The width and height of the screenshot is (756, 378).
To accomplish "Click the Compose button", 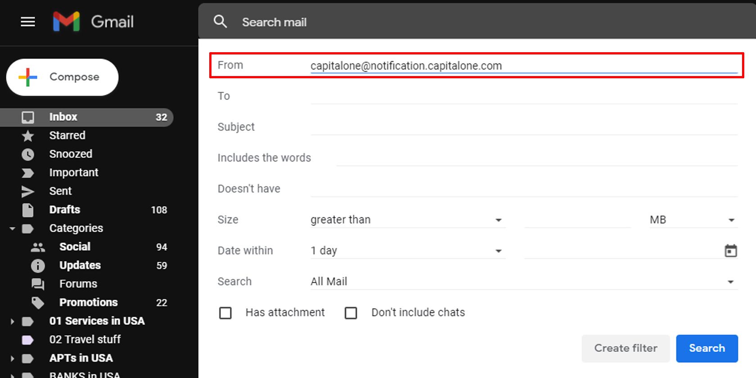I will (63, 77).
